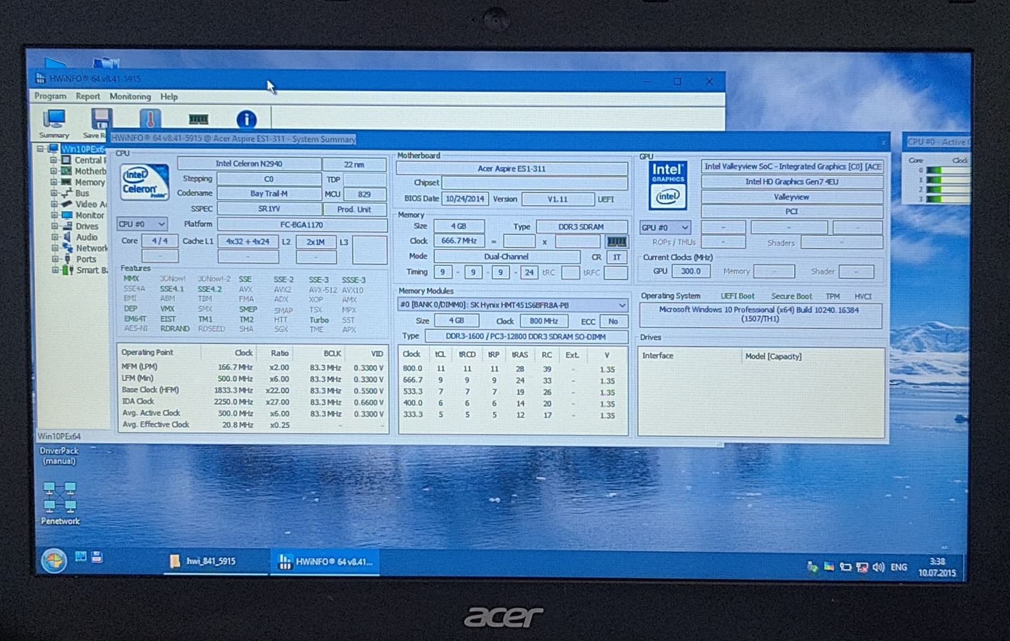Expand the Bus tree node
The width and height of the screenshot is (1010, 641).
pyautogui.click(x=53, y=193)
